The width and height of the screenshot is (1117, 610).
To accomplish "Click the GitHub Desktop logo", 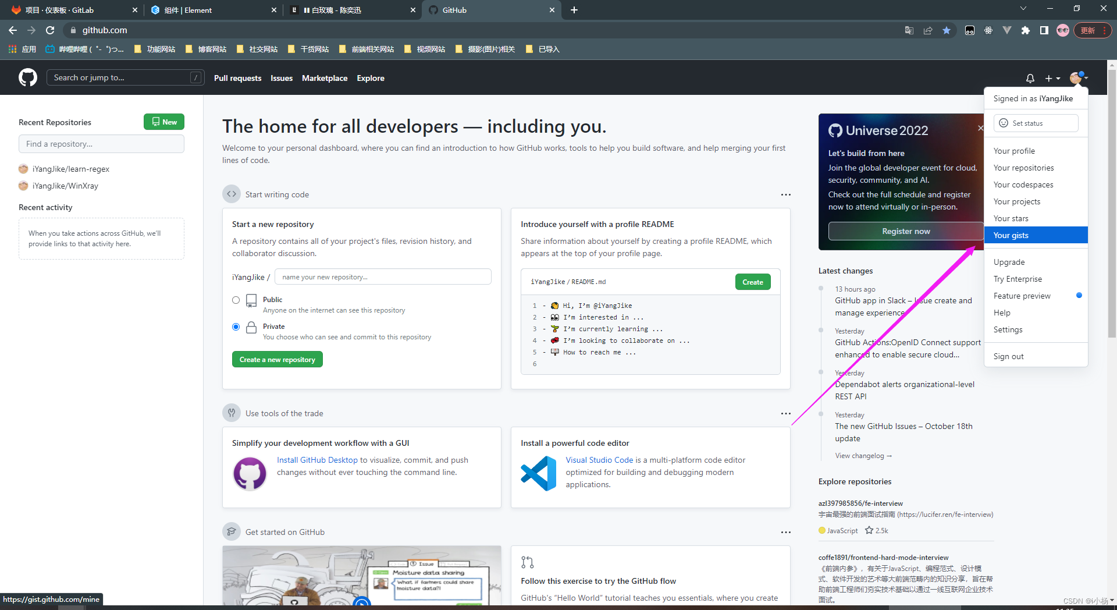I will [x=250, y=473].
